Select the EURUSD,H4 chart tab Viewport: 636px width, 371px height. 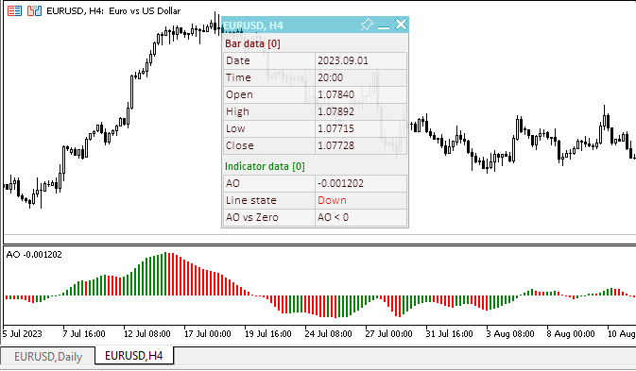(134, 356)
